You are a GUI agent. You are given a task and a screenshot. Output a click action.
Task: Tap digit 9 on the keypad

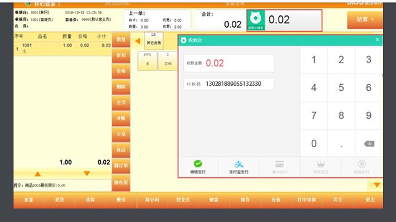point(369,116)
